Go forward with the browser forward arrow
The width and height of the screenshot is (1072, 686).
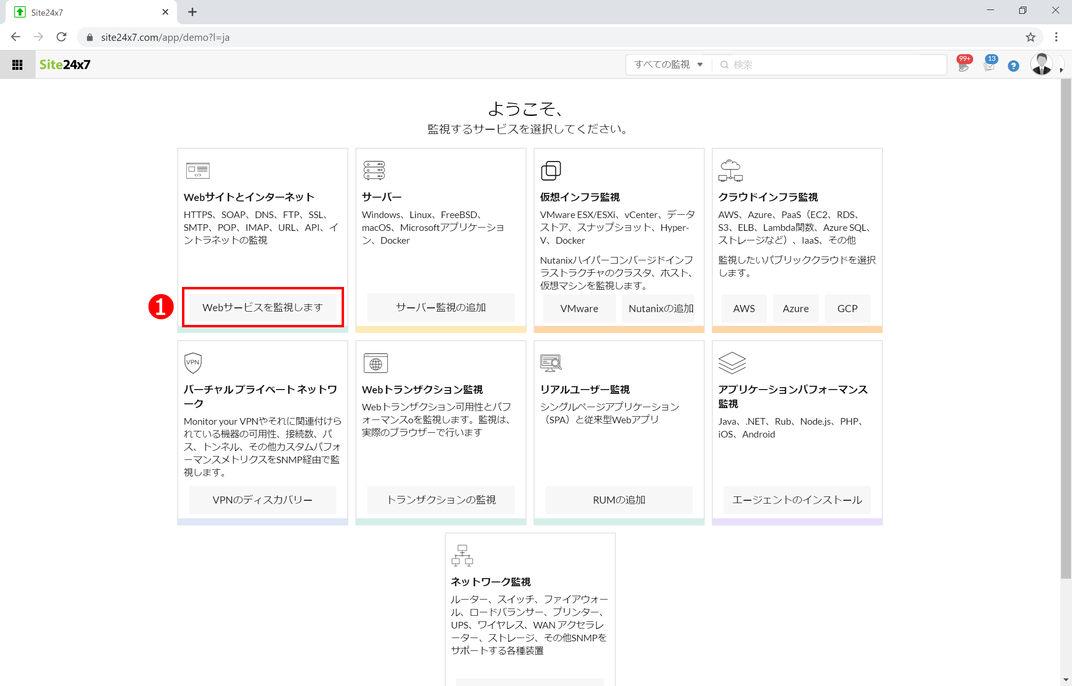point(38,37)
